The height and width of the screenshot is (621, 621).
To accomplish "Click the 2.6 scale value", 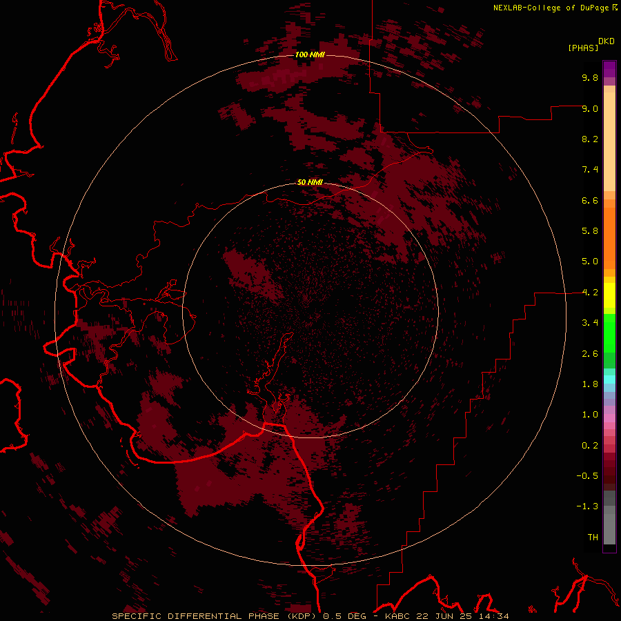I will tap(590, 354).
